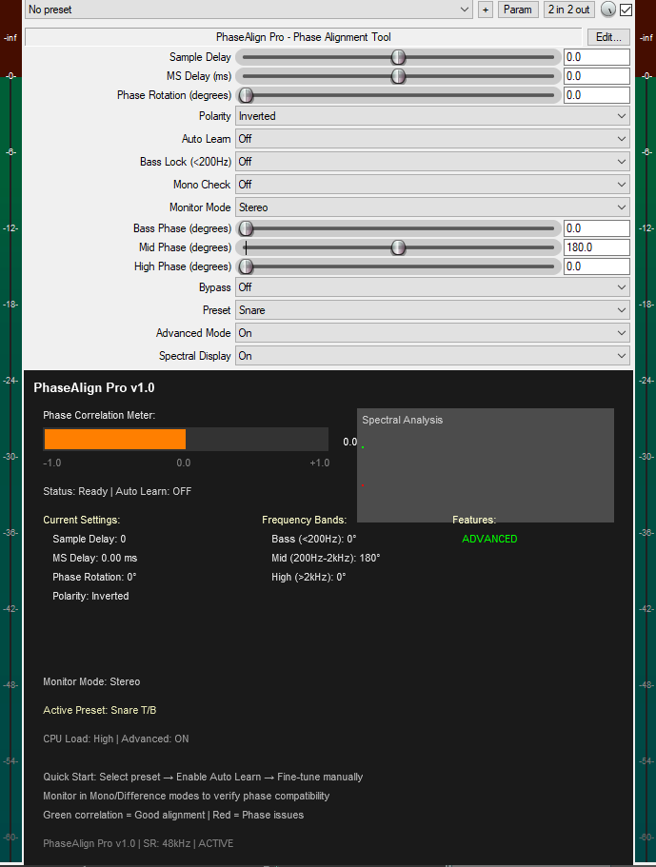656x867 pixels.
Task: Open the Monitor Mode dropdown
Action: click(432, 207)
